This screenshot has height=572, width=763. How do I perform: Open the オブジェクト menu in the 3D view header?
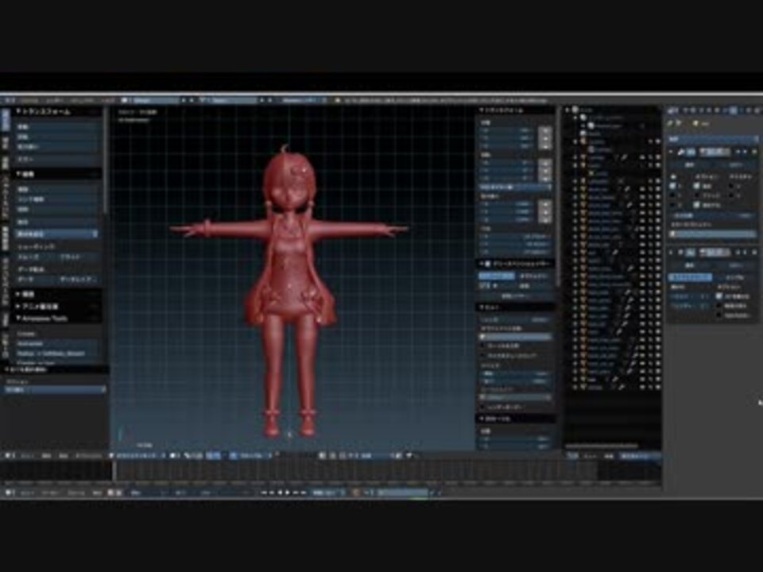point(89,456)
